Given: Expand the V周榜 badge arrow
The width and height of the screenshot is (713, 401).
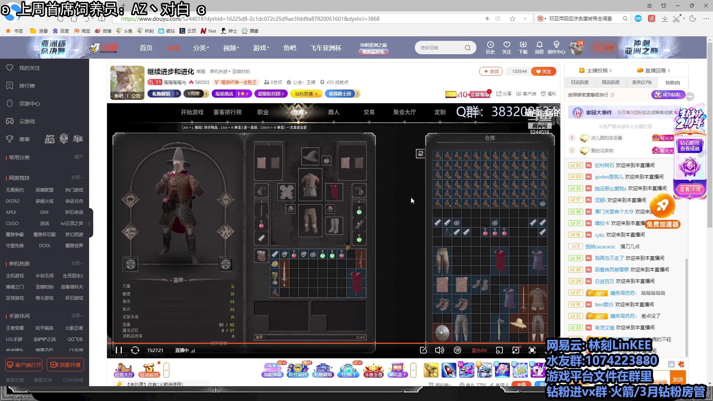Looking at the screenshot, I should point(206,94).
